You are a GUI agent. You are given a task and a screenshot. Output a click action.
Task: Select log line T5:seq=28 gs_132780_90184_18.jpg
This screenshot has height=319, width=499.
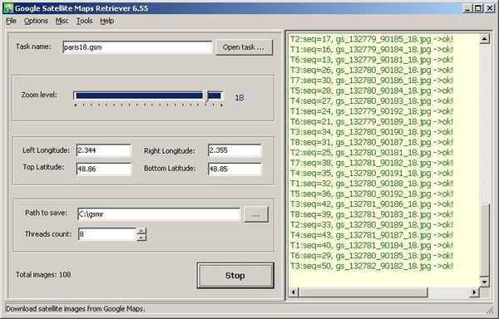tap(371, 91)
